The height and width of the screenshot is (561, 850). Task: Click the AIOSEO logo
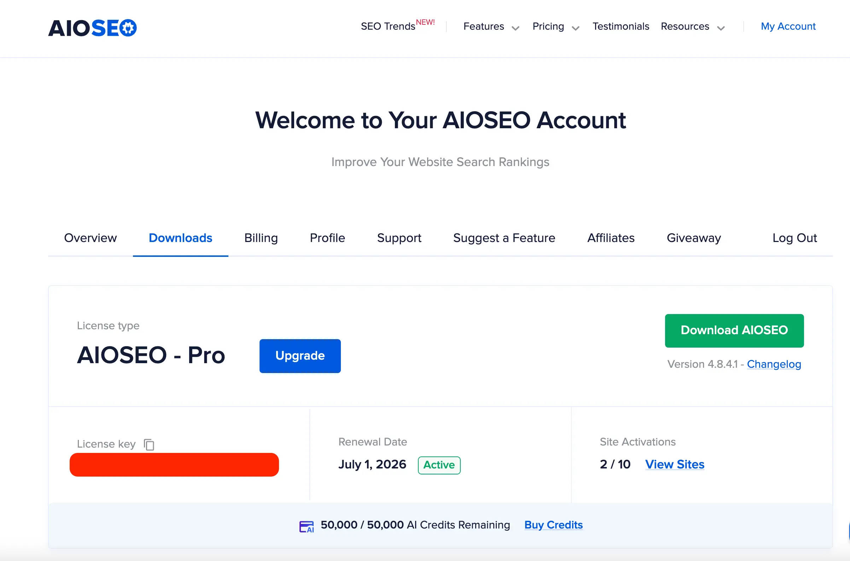[92, 28]
